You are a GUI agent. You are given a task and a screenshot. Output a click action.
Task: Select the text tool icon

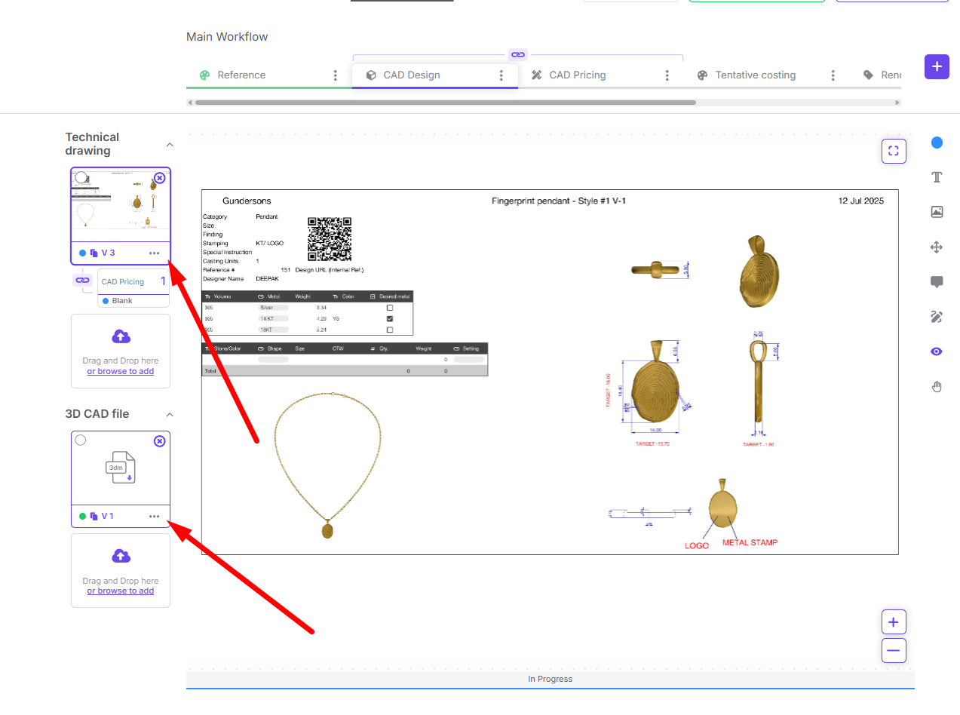coord(937,177)
